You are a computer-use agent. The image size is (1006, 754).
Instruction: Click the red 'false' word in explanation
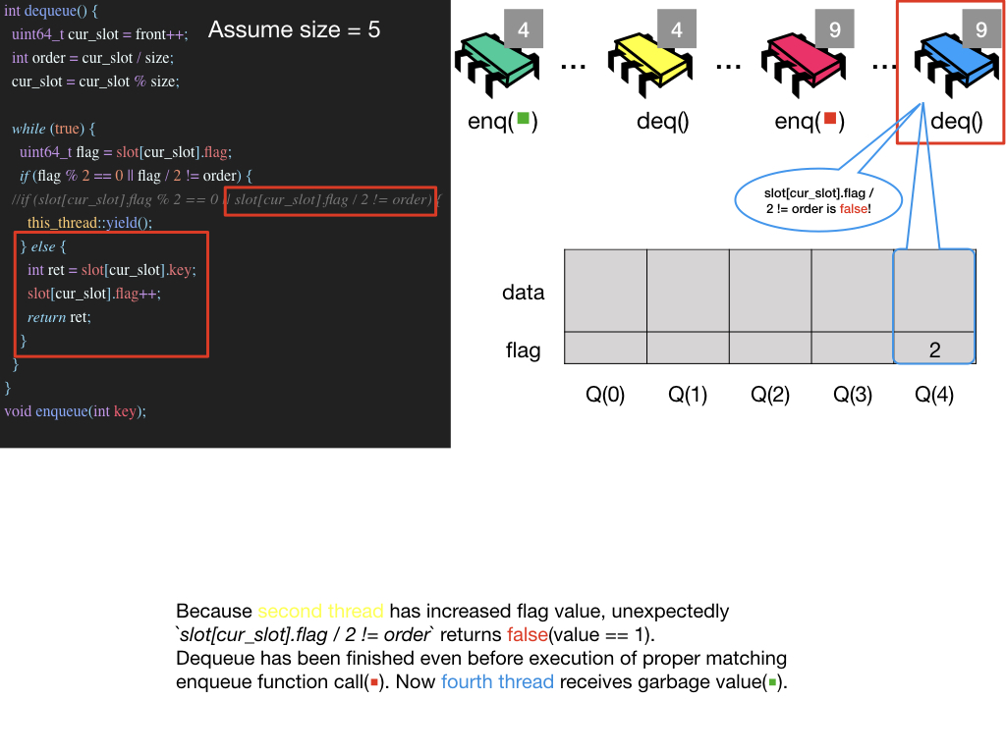(x=528, y=635)
